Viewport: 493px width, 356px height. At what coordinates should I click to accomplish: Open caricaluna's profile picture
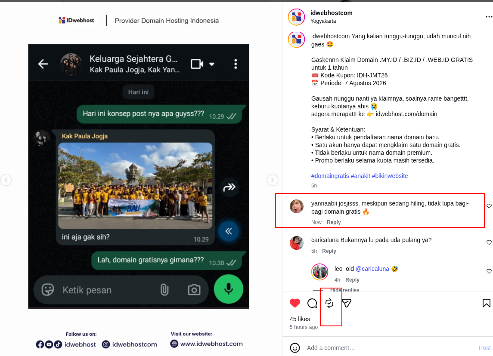(297, 242)
